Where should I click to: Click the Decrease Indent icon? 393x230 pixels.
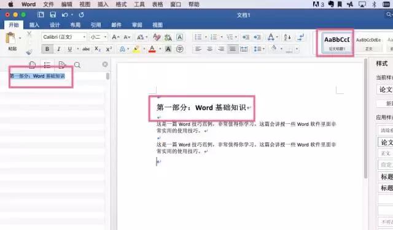pos(246,37)
